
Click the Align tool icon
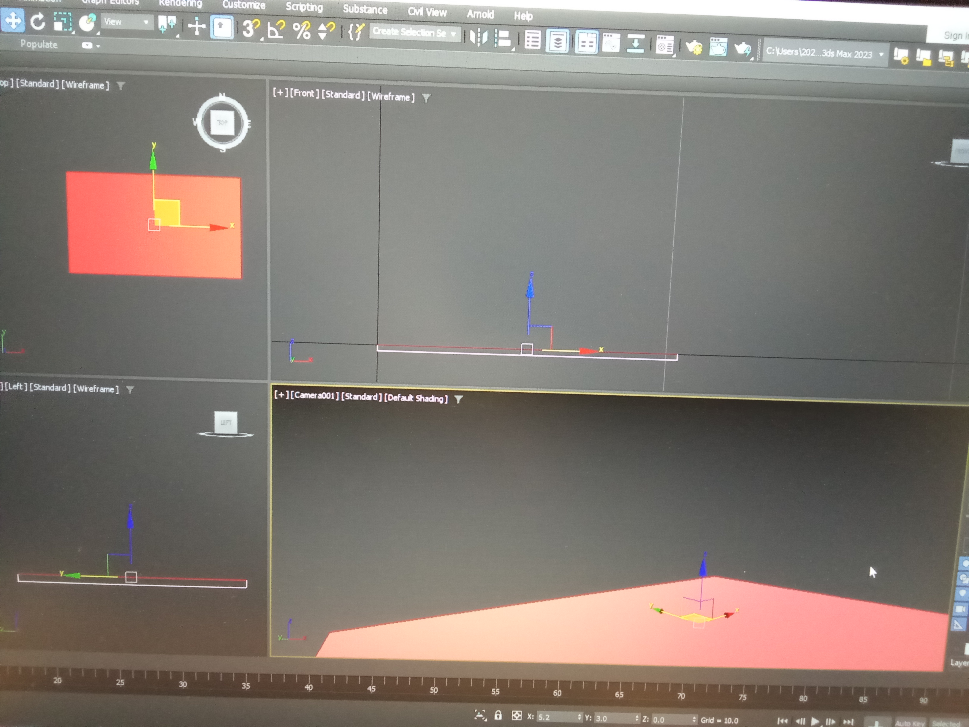coord(503,39)
